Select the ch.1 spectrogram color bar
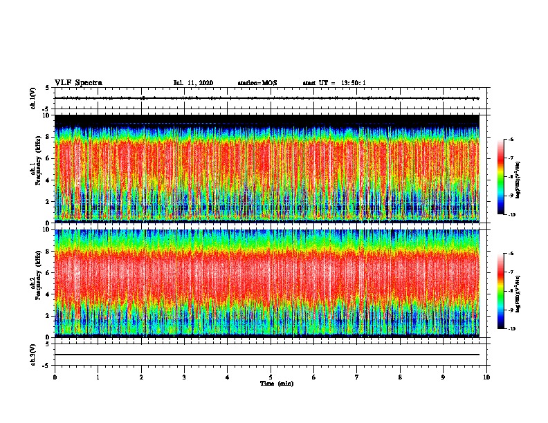The width and height of the screenshot is (548, 423). click(x=501, y=177)
